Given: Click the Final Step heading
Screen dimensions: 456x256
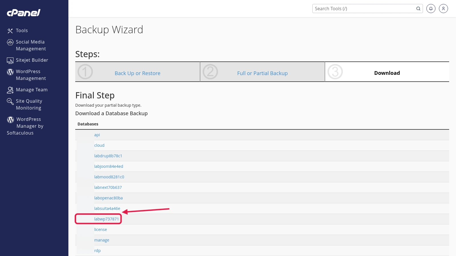Looking at the screenshot, I should coord(95,95).
